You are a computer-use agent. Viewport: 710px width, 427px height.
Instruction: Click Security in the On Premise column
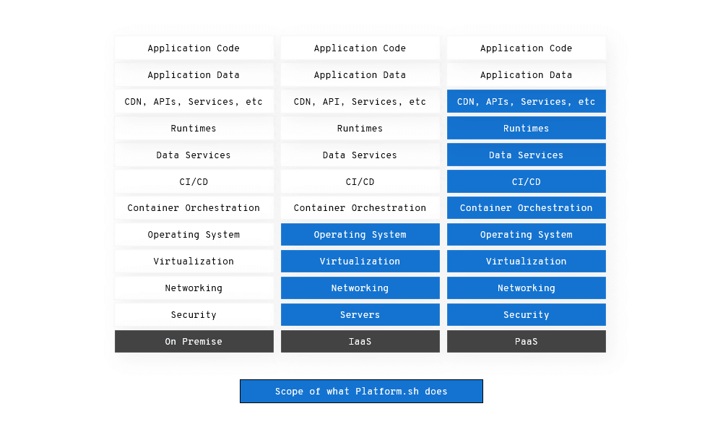click(194, 314)
